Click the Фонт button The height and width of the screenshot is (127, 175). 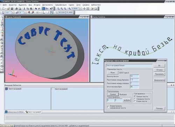coord(113,73)
